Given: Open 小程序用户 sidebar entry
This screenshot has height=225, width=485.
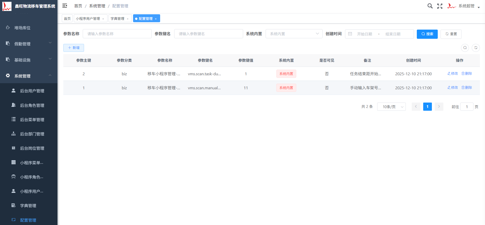Looking at the screenshot, I should point(29,191).
